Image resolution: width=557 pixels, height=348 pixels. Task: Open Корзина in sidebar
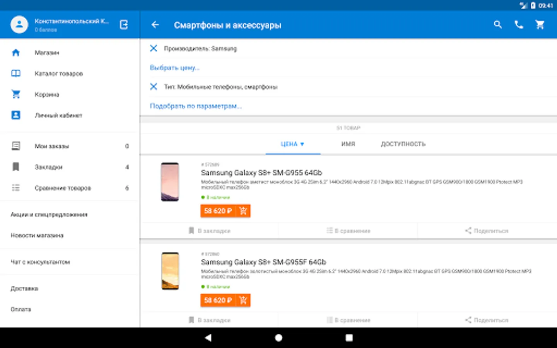point(70,94)
